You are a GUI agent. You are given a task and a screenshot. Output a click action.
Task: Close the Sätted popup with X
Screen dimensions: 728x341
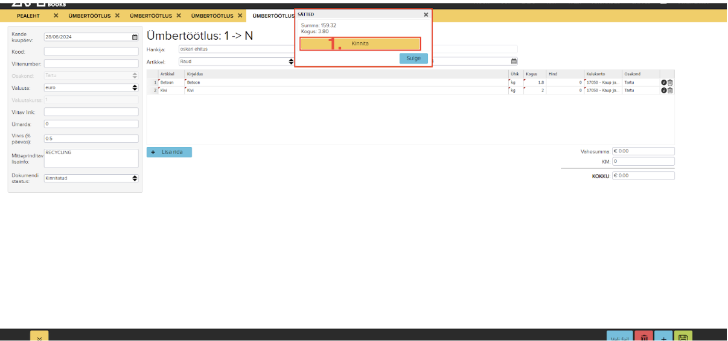pyautogui.click(x=426, y=14)
